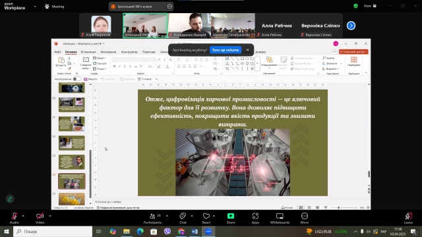422x237 pixels.
Task: Click the green pencil annotate icon
Action: point(10,199)
